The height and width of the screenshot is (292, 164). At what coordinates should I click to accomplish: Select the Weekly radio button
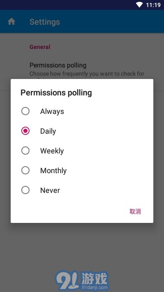[25, 151]
